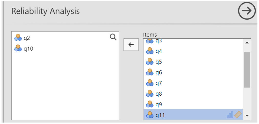The image size is (259, 124).
Task: Click the q4 variable icon in Items
Action: pos(150,51)
